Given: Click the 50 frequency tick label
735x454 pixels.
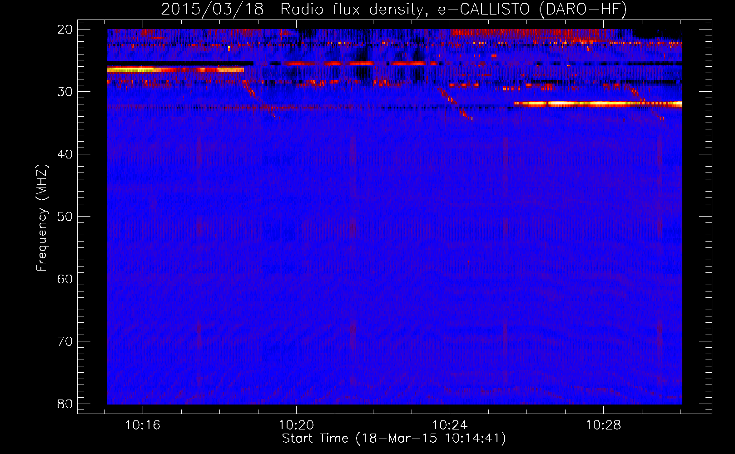Looking at the screenshot, I should [x=65, y=217].
